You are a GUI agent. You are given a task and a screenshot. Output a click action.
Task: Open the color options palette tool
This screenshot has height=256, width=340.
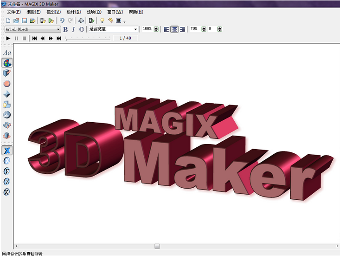[7, 63]
